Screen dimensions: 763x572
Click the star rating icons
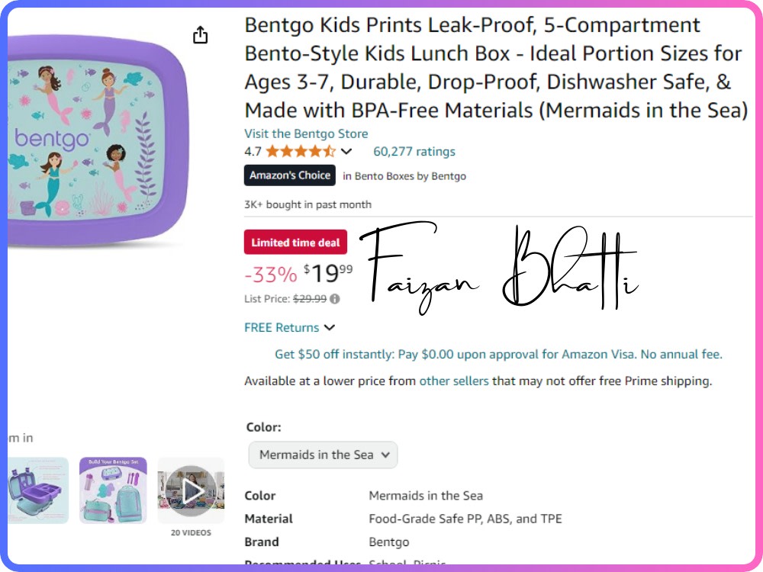[301, 151]
